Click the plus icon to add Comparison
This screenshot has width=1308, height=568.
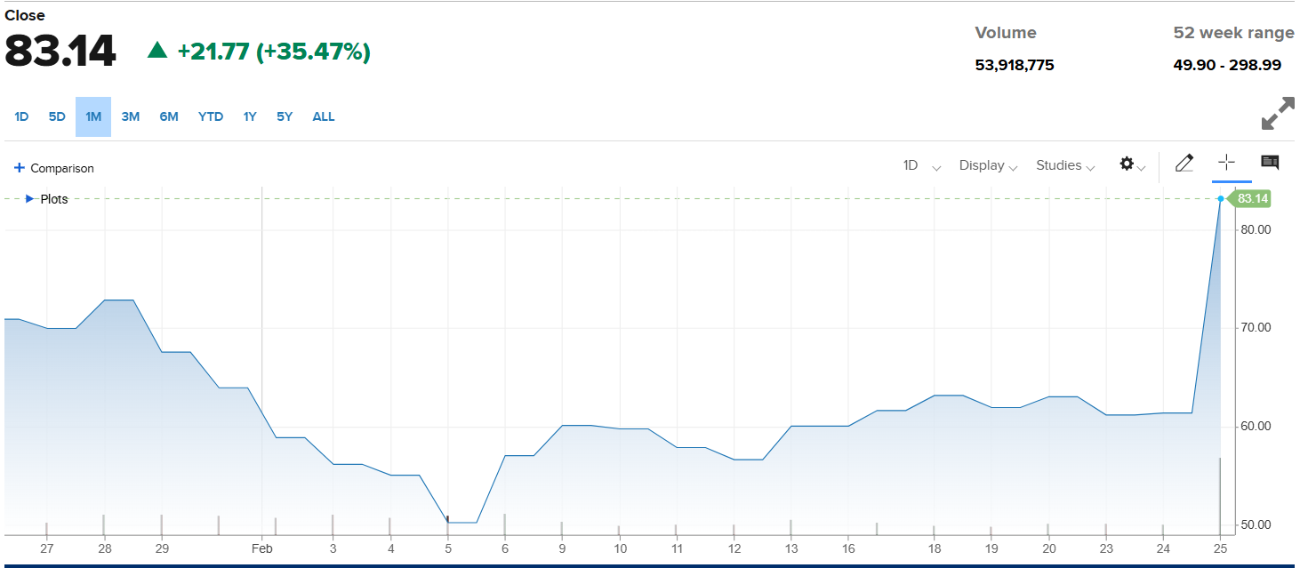click(x=20, y=168)
